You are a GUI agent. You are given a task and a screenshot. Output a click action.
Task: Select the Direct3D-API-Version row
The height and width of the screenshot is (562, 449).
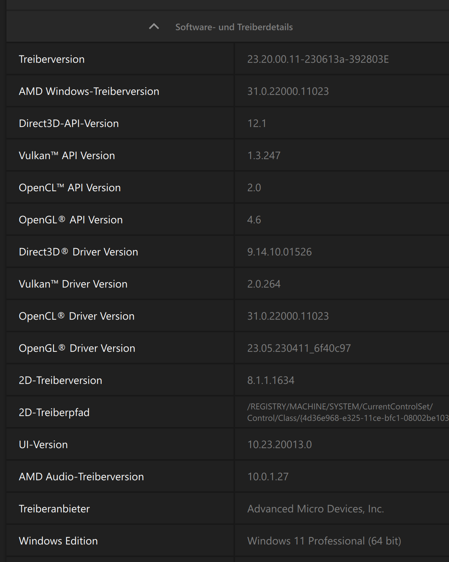point(69,123)
